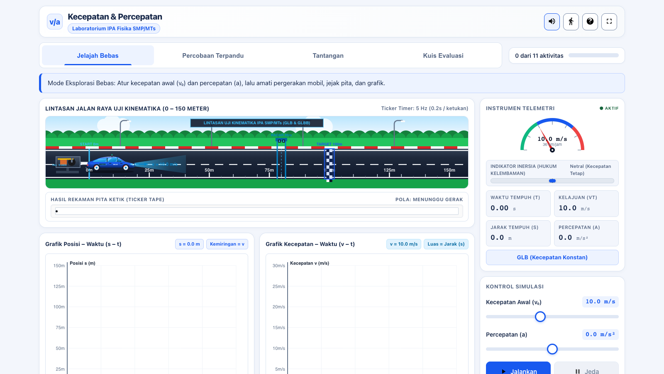Switch to Jelajah Bebas tab
This screenshot has height=374, width=664.
(x=98, y=55)
